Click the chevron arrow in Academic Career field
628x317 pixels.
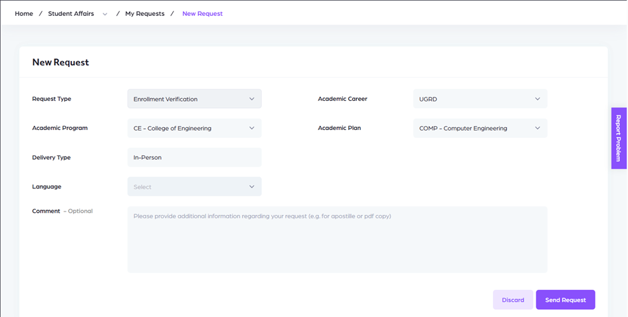click(538, 99)
